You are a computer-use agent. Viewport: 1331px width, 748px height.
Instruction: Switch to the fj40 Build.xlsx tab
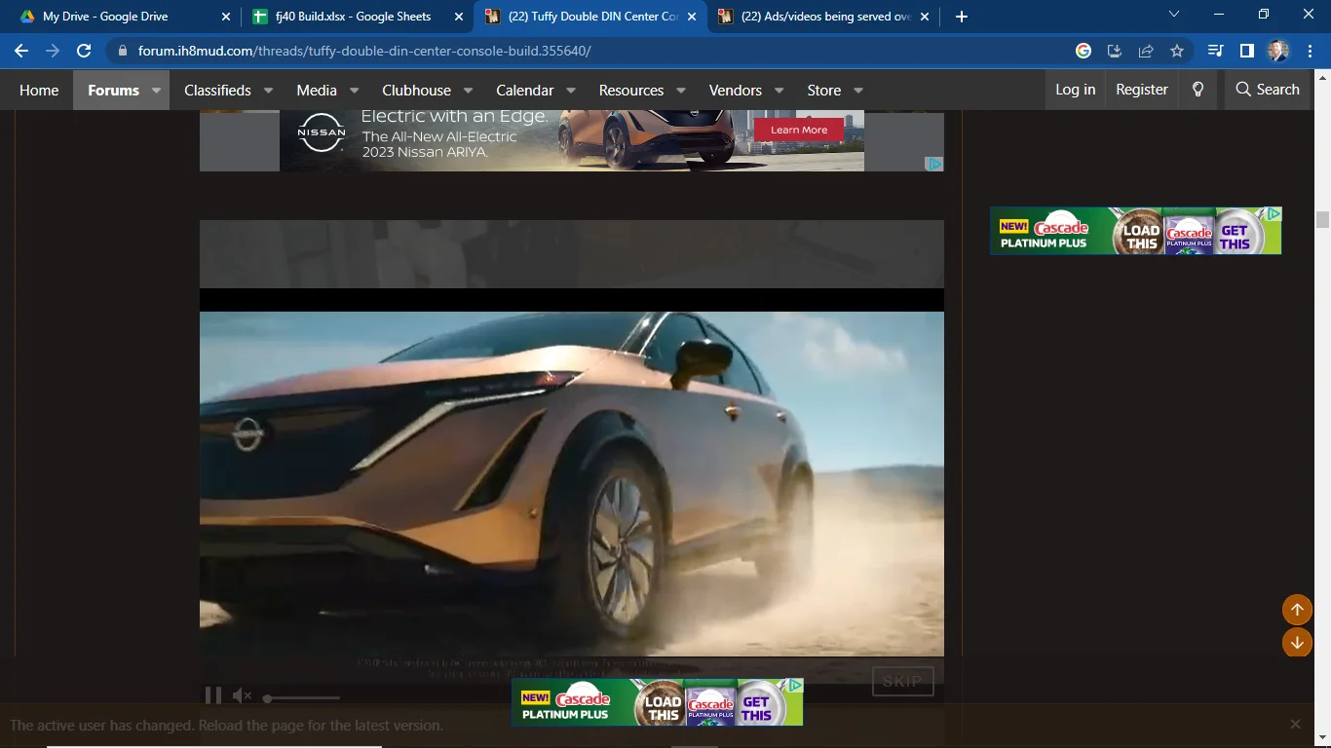353,17
